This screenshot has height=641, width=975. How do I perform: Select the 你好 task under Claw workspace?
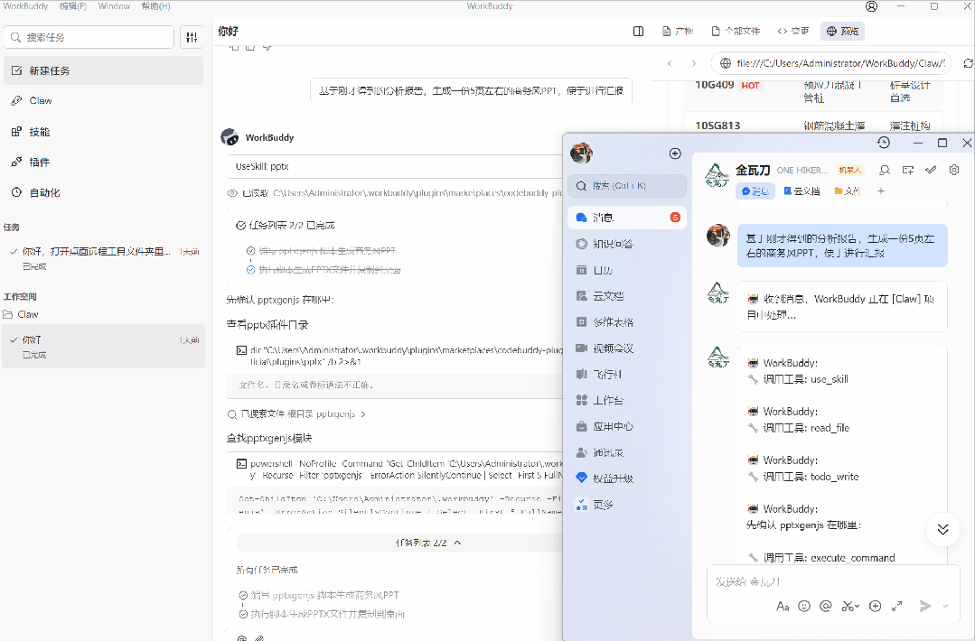103,347
